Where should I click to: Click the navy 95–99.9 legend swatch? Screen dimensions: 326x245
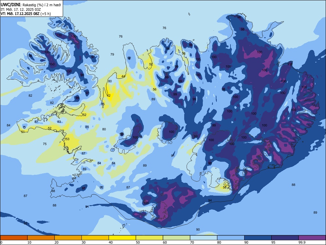[x=285, y=238]
